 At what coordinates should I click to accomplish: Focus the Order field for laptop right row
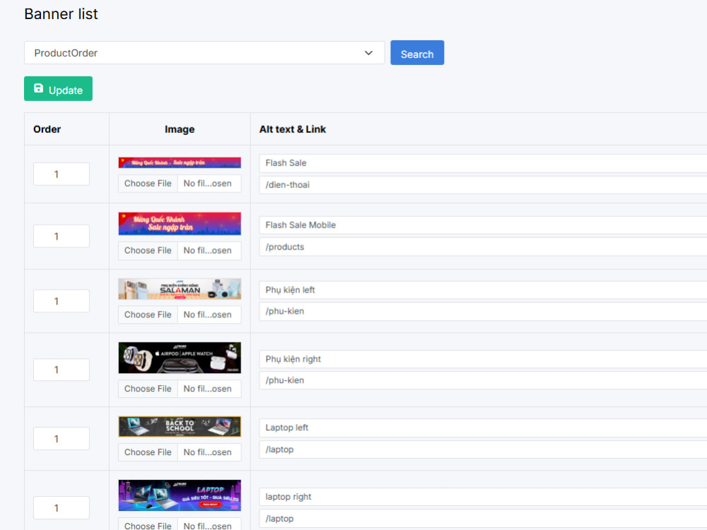[x=62, y=508]
